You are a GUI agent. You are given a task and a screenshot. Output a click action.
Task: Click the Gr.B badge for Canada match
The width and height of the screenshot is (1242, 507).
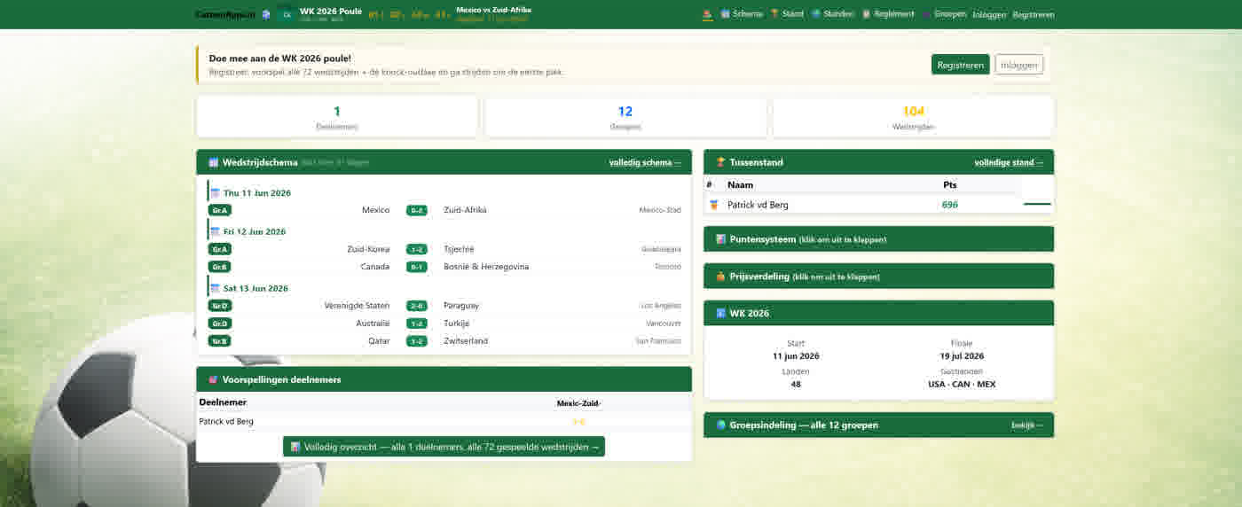(220, 267)
